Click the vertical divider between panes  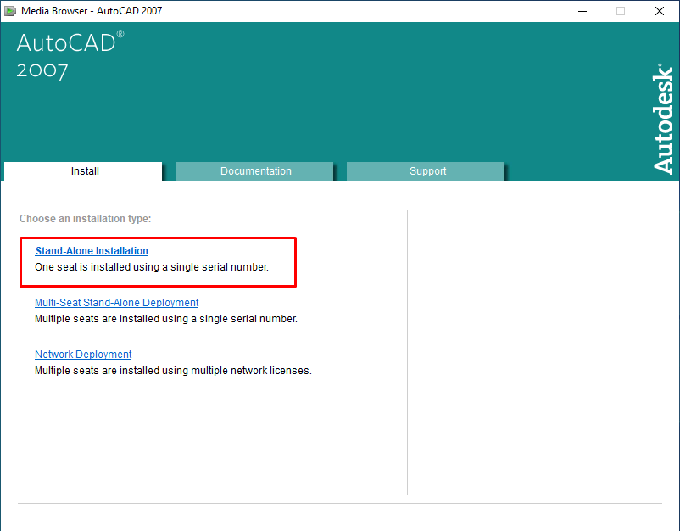[x=407, y=352]
